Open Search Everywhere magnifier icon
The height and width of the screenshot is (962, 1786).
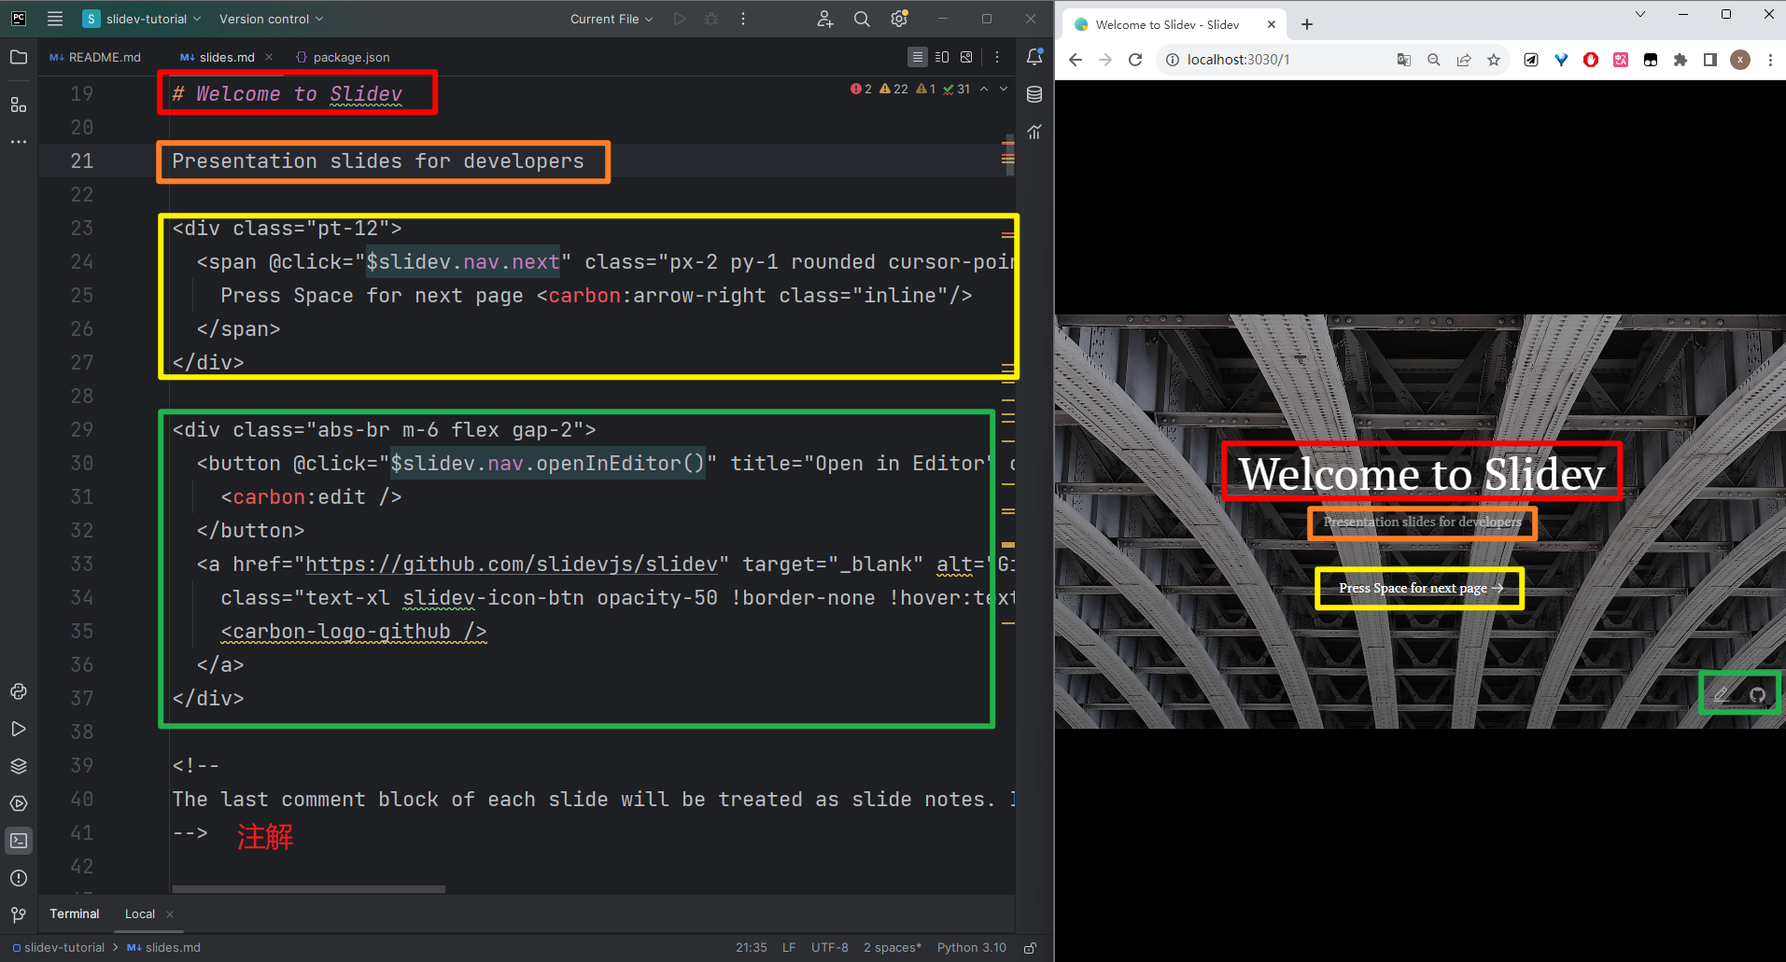(x=862, y=19)
